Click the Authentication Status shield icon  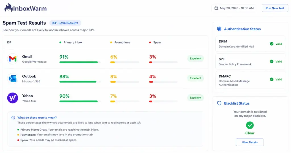(x=219, y=29)
